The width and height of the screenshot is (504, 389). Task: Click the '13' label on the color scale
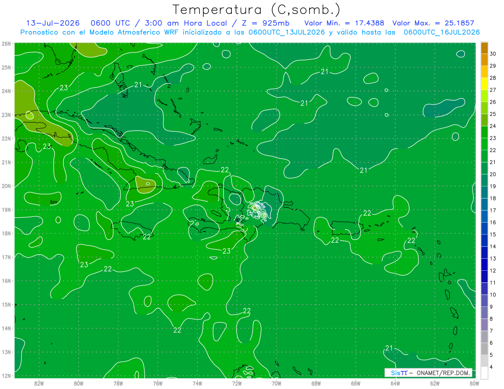493,258
